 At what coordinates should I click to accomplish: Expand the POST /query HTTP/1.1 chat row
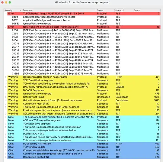(6, 144)
